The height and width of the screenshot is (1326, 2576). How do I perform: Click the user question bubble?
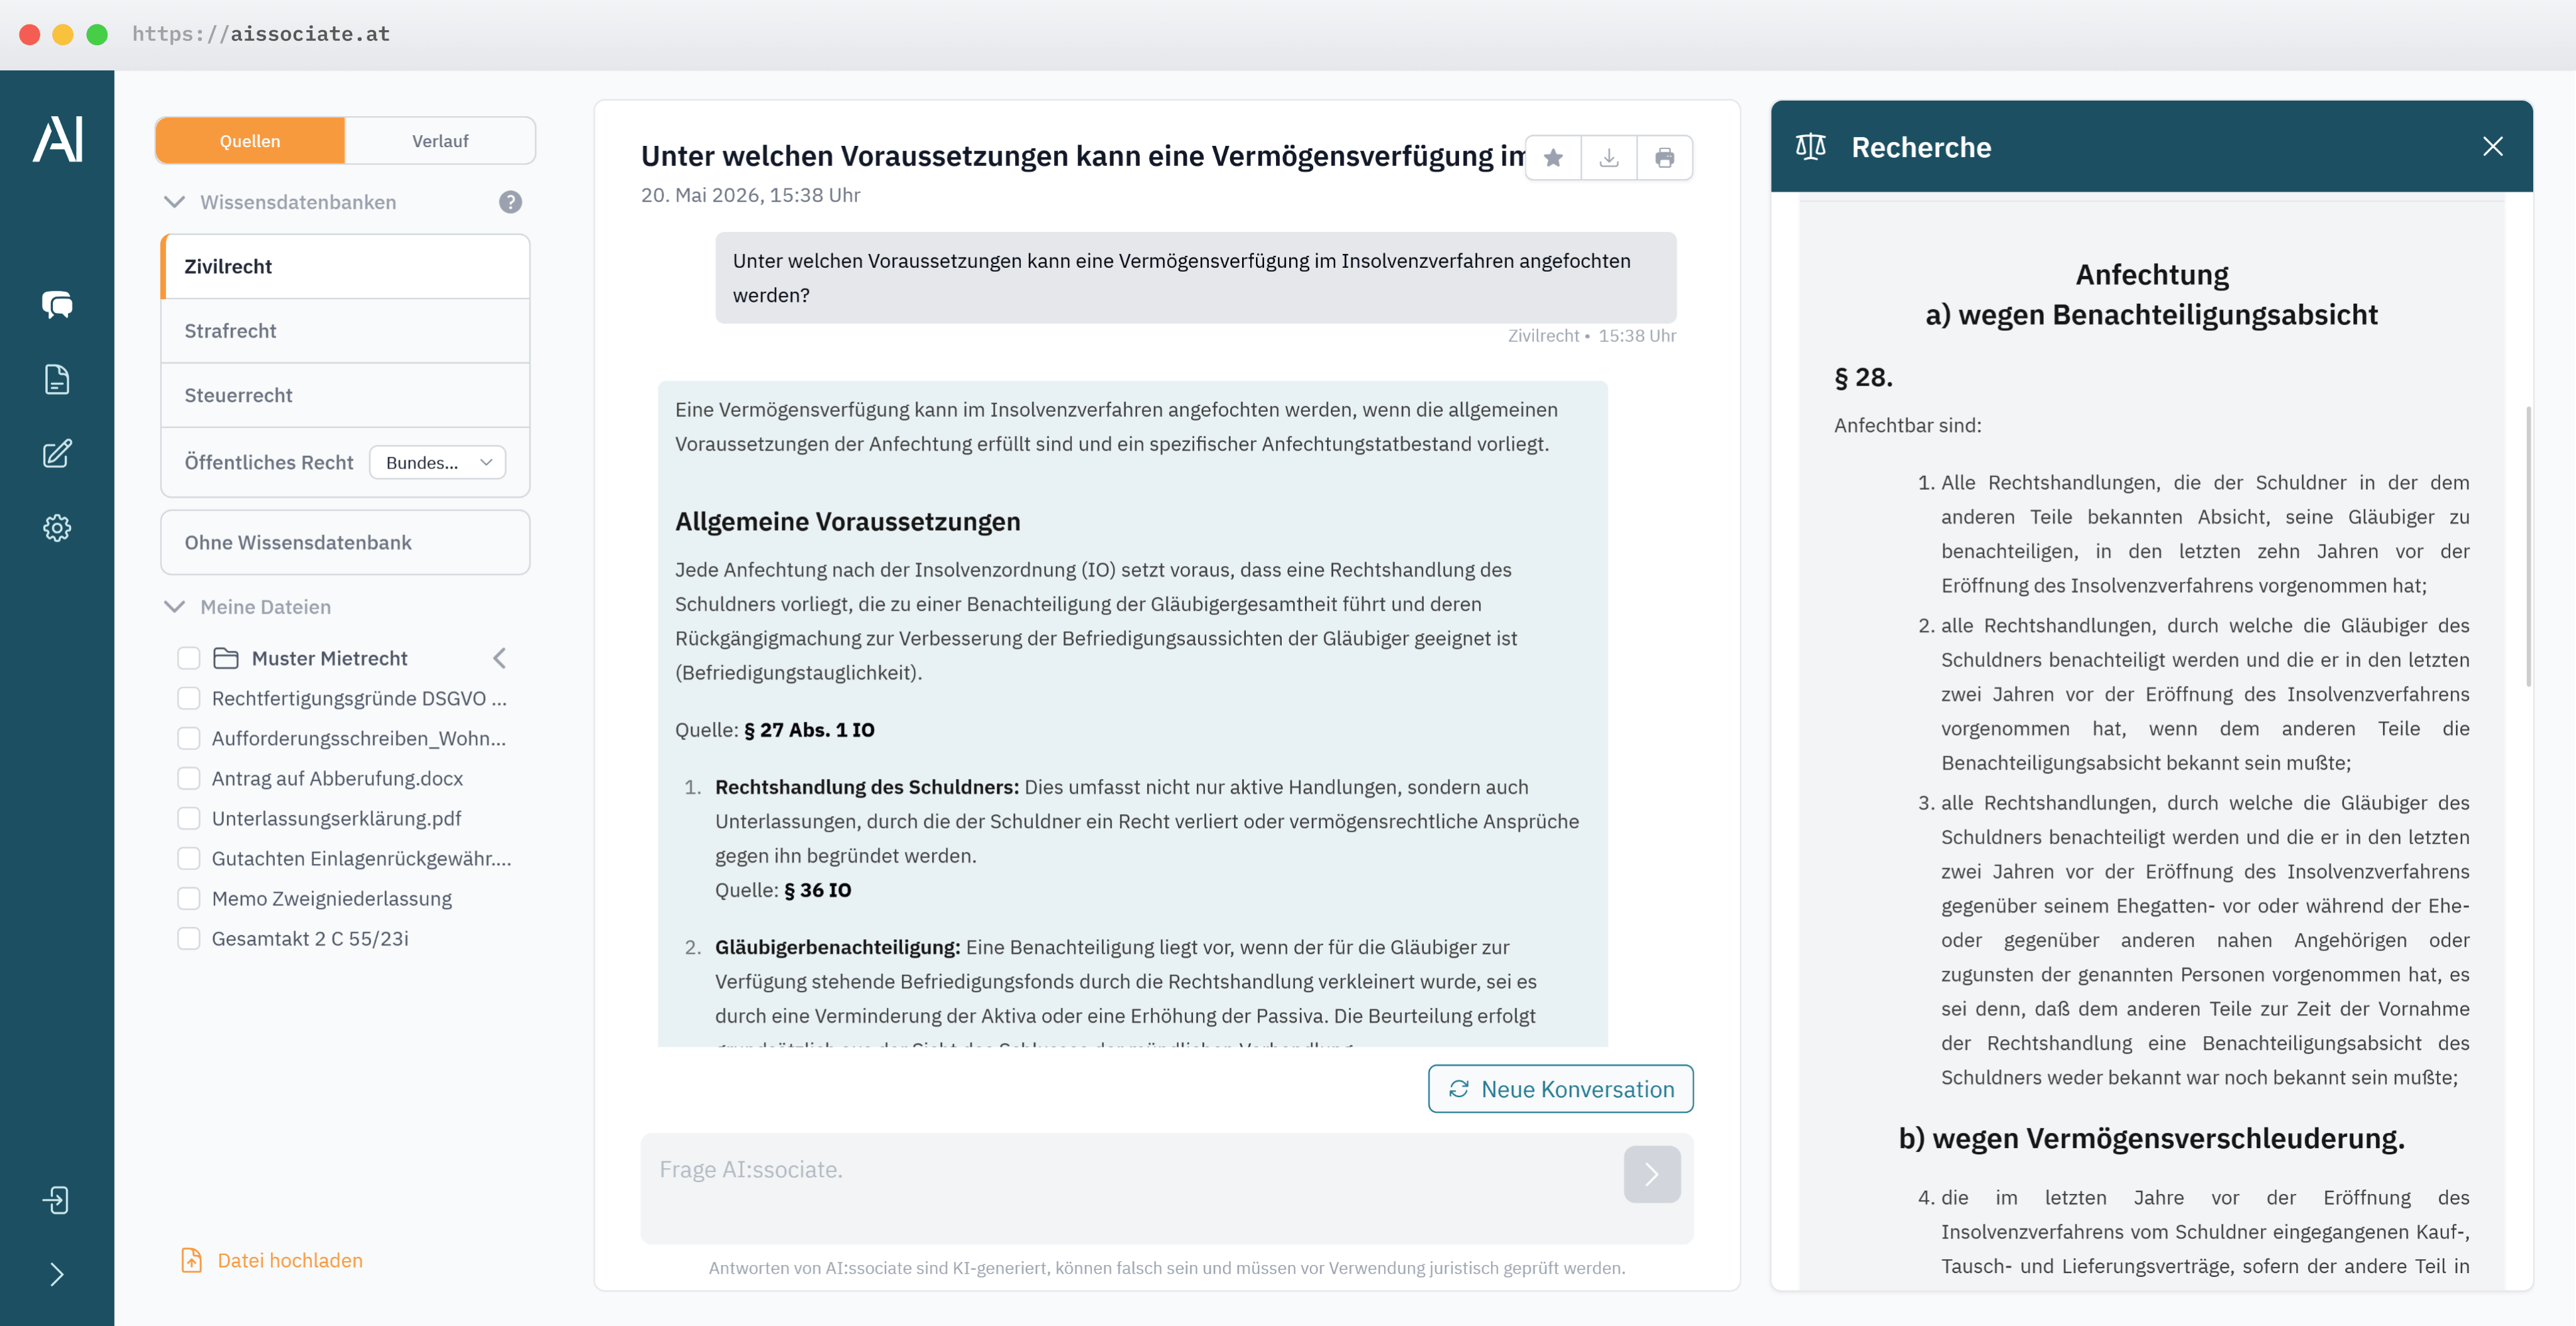(1195, 278)
